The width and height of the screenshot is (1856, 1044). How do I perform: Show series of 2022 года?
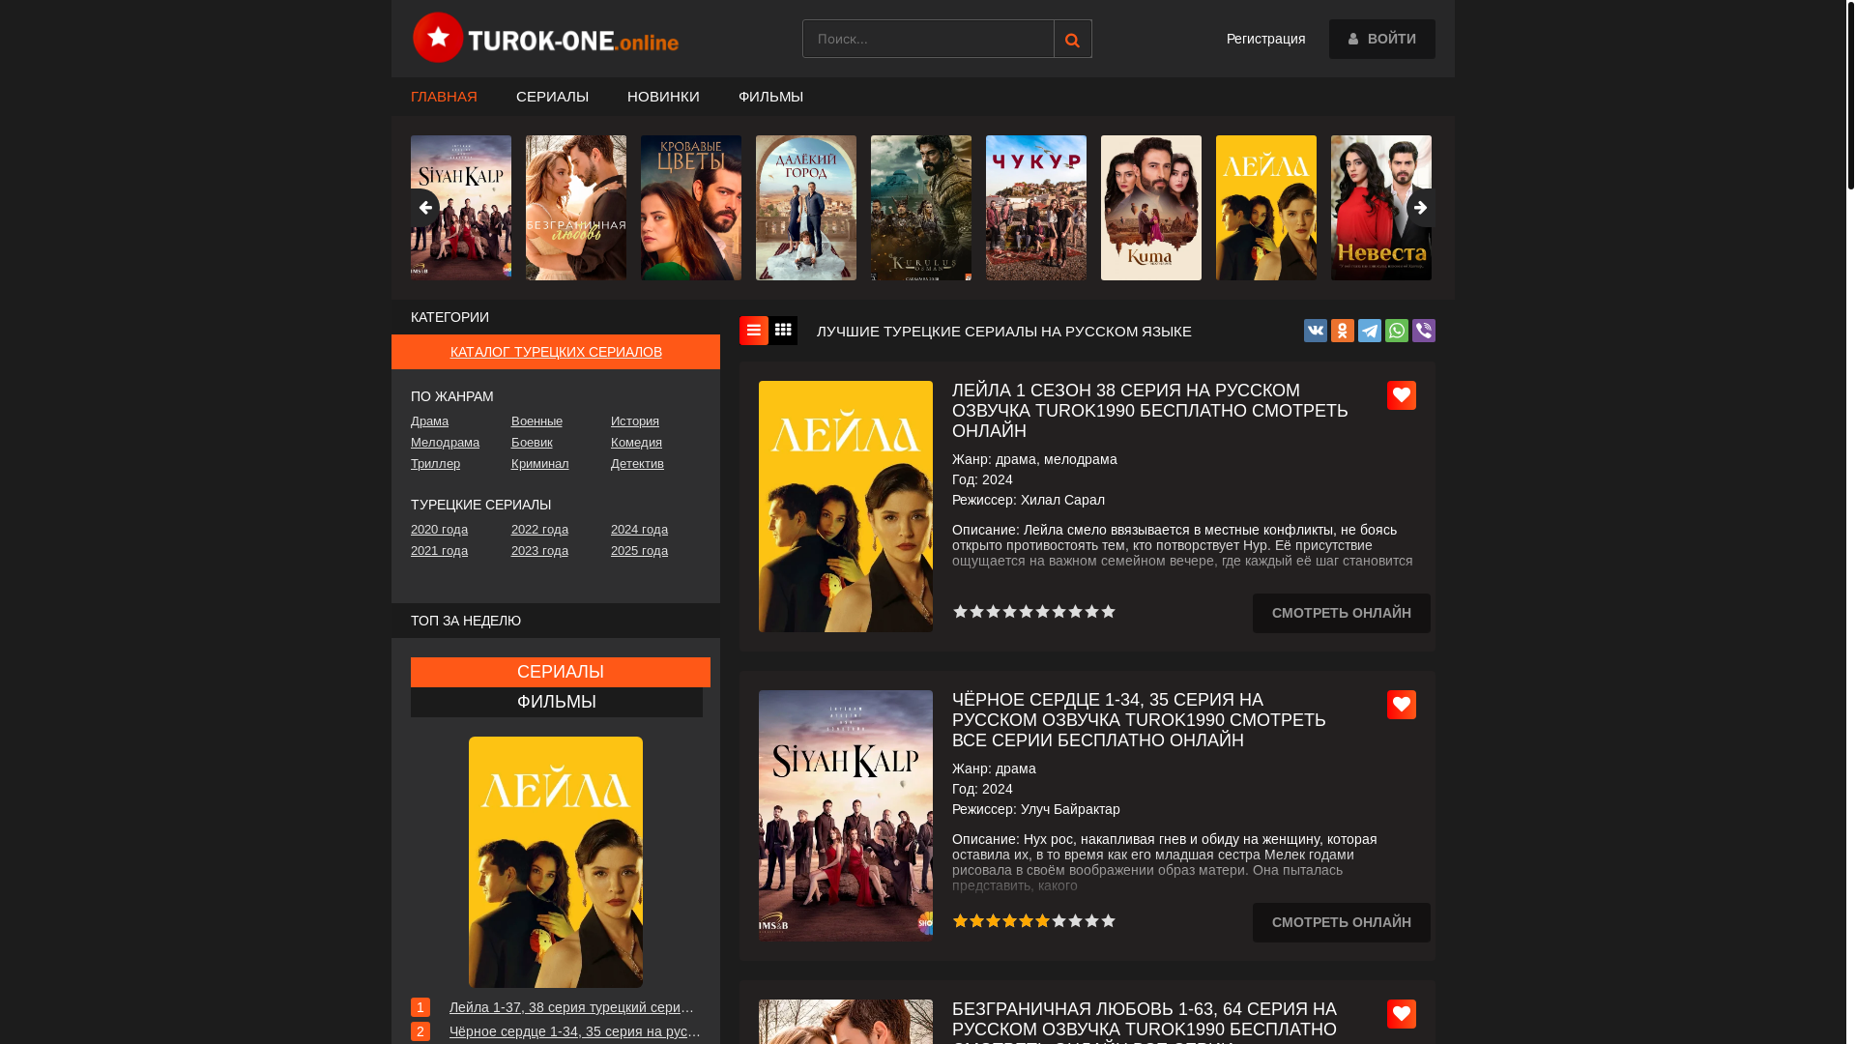(x=539, y=530)
